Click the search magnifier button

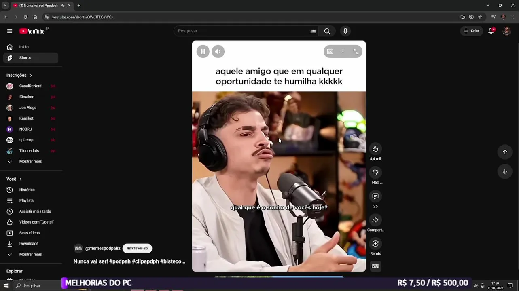coord(327,31)
